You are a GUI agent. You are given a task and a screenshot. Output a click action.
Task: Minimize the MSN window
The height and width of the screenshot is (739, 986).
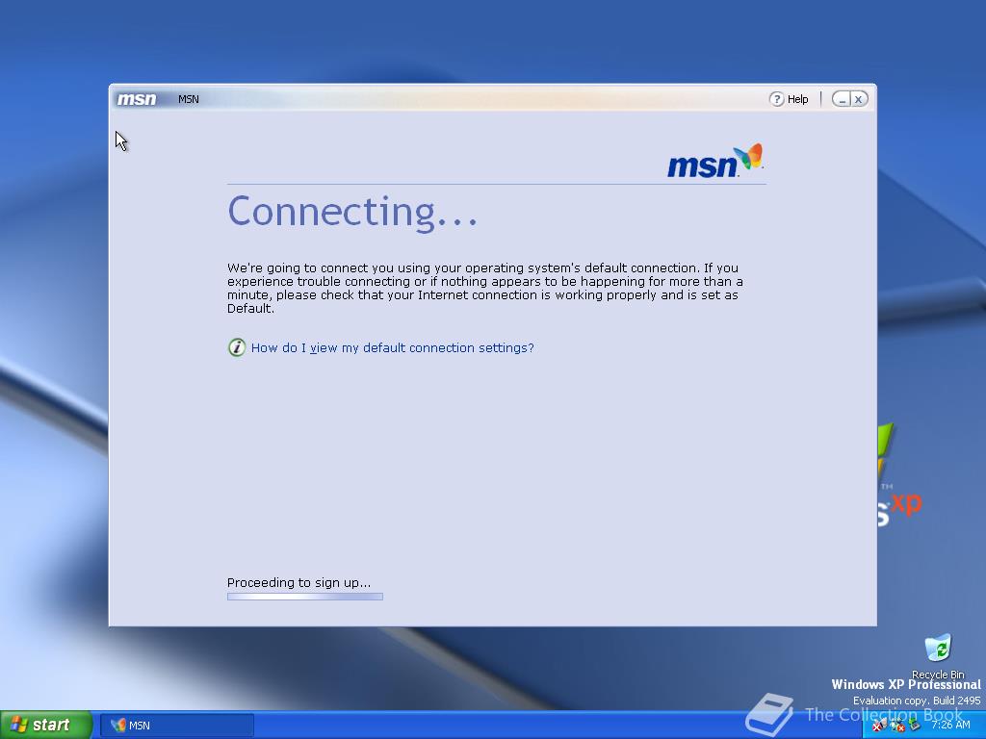842,99
